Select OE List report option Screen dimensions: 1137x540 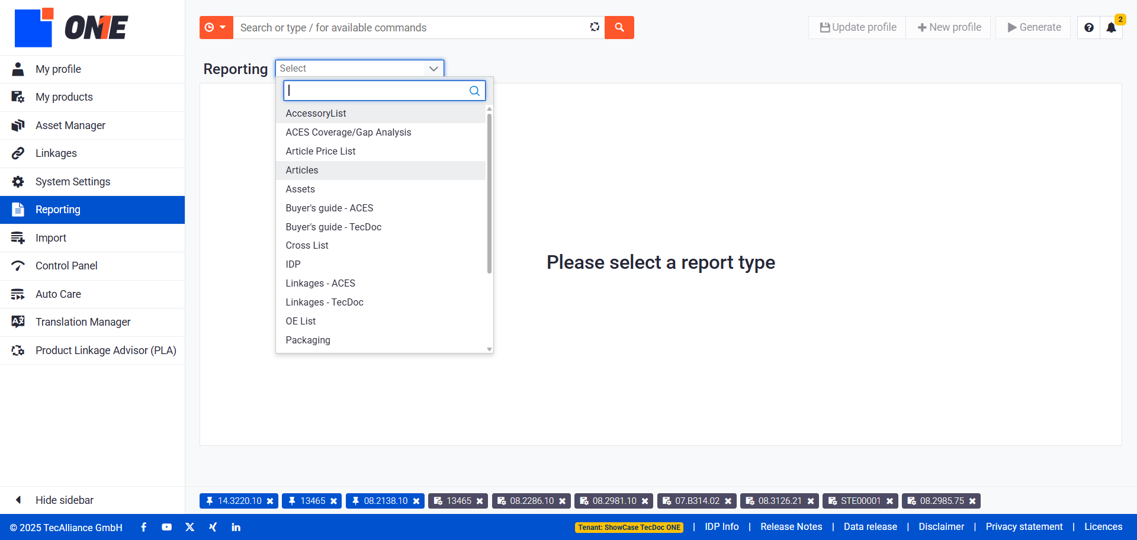point(381,321)
